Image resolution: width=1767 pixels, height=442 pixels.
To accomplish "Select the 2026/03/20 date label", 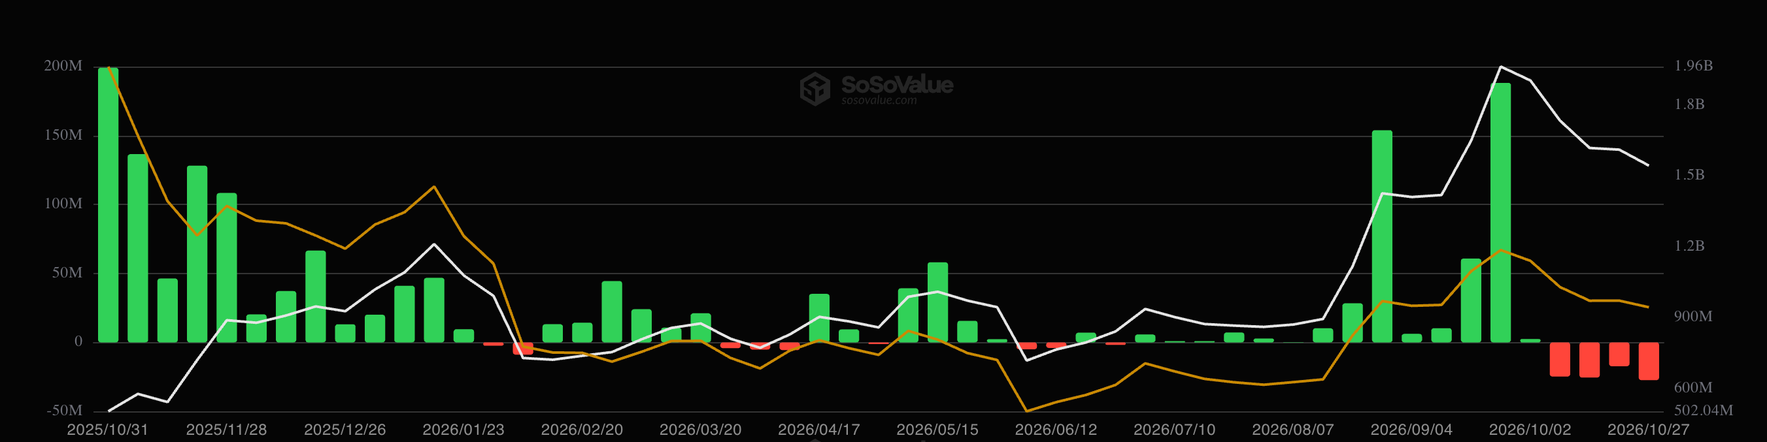I will (700, 430).
